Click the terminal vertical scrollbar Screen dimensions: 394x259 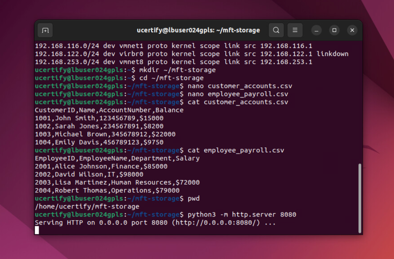click(x=360, y=198)
